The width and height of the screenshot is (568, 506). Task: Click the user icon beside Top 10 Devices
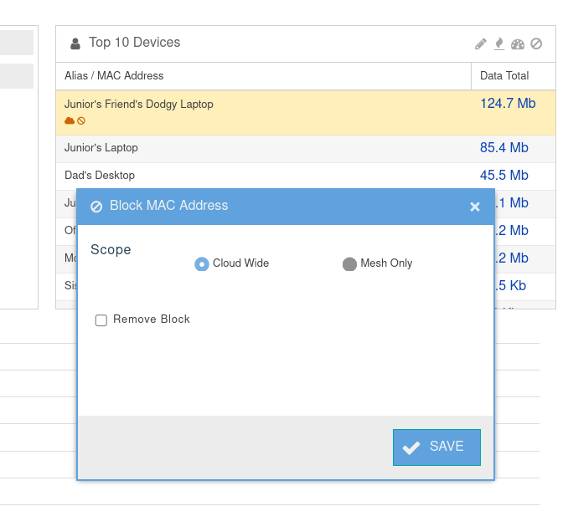(x=75, y=43)
